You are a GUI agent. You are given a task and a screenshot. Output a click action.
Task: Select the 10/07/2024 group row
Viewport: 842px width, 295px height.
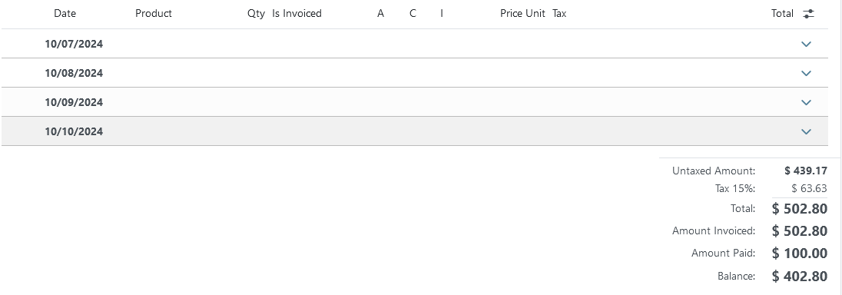414,44
